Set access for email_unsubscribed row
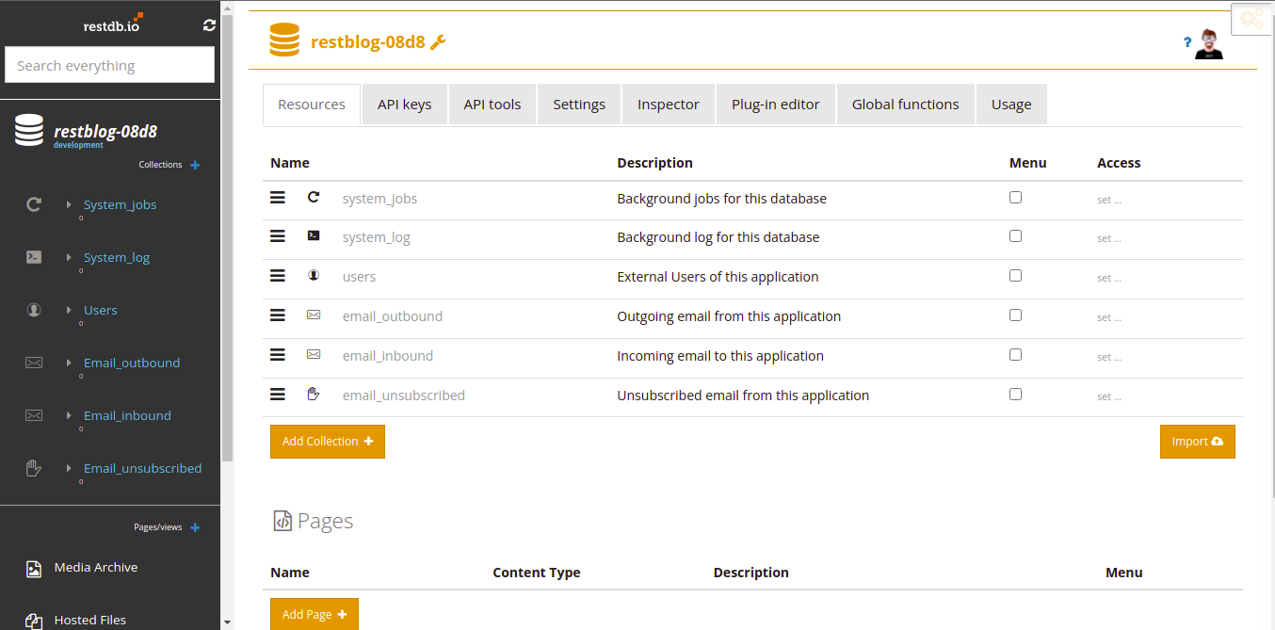The width and height of the screenshot is (1275, 630). (x=1109, y=397)
